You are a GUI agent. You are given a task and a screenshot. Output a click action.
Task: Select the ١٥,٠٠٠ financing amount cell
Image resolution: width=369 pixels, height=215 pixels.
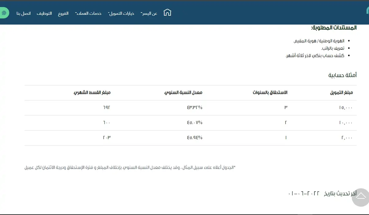pyautogui.click(x=346, y=108)
